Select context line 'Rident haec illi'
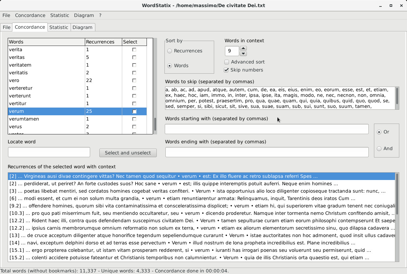This screenshot has height=274, width=407. coord(201,221)
